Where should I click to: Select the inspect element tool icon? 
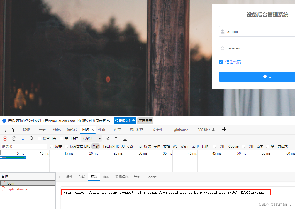coord(5,130)
